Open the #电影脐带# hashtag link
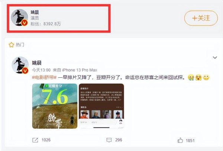 [x=44, y=77]
